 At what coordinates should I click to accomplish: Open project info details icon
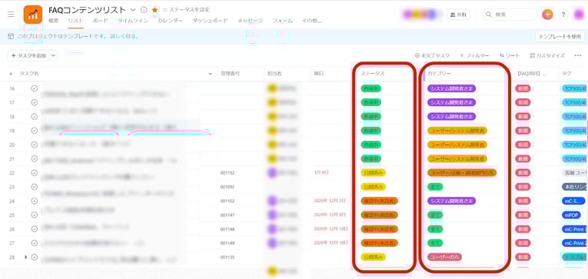(144, 10)
